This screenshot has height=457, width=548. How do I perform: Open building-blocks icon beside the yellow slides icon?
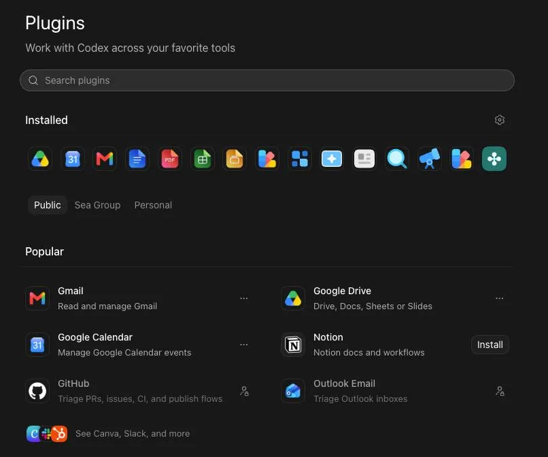click(267, 159)
